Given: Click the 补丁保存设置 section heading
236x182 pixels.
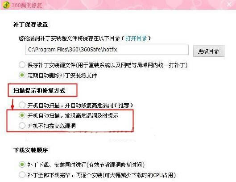Looking at the screenshot, I should [30, 24].
